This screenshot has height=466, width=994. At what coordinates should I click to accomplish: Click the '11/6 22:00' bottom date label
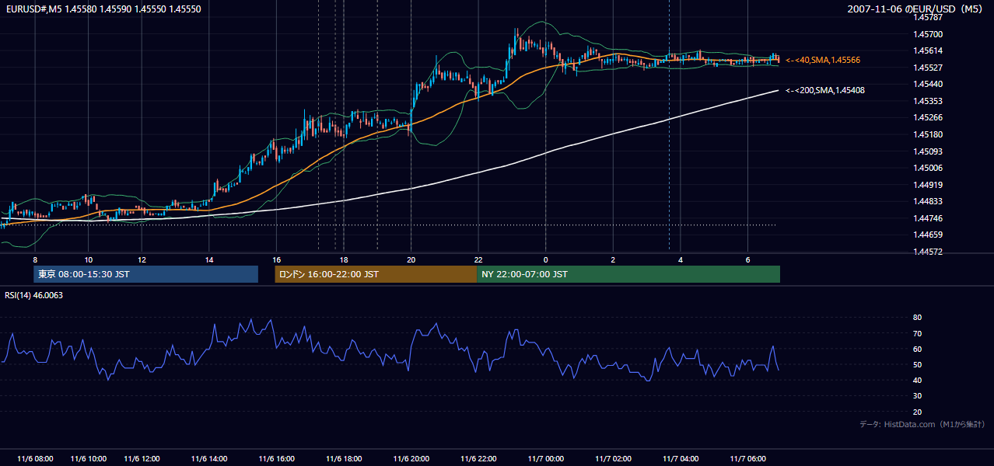pyautogui.click(x=478, y=458)
